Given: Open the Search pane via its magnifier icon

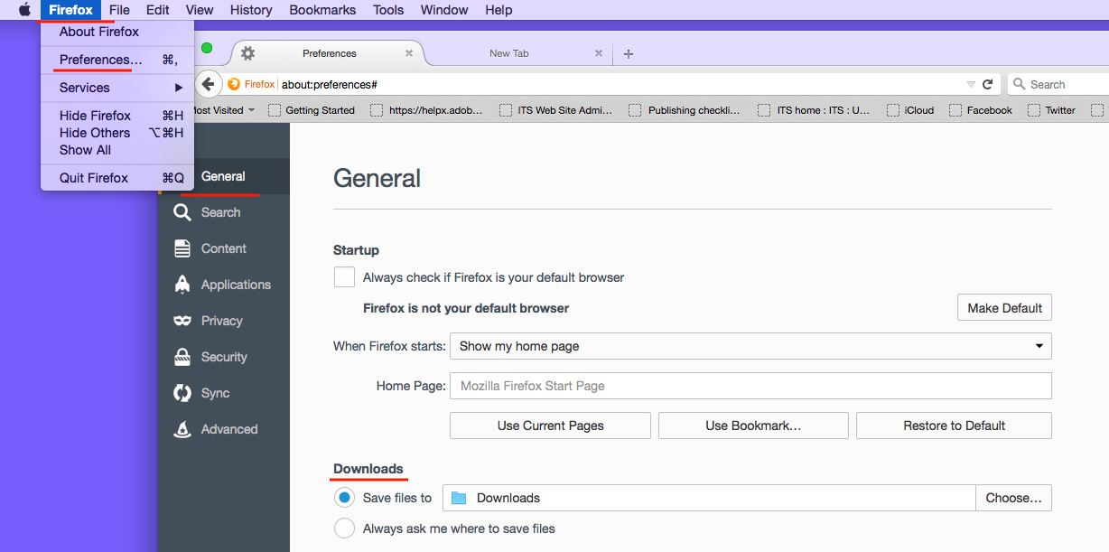Looking at the screenshot, I should (x=182, y=212).
